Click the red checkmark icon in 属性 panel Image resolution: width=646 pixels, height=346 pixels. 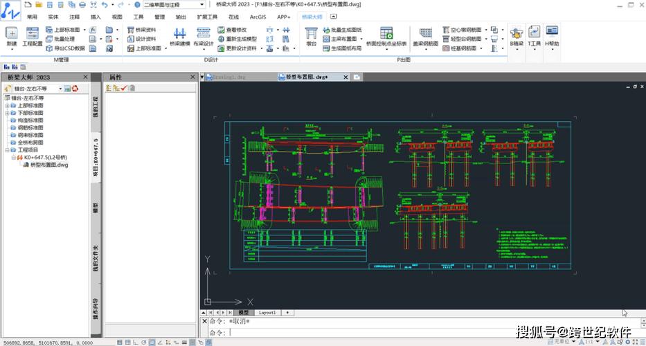pos(124,88)
